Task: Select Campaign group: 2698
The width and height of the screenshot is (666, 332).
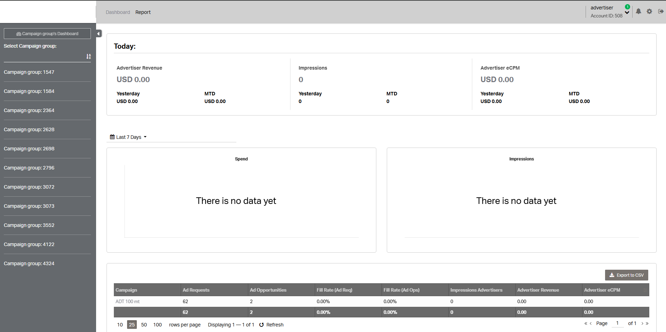Action: click(x=29, y=149)
